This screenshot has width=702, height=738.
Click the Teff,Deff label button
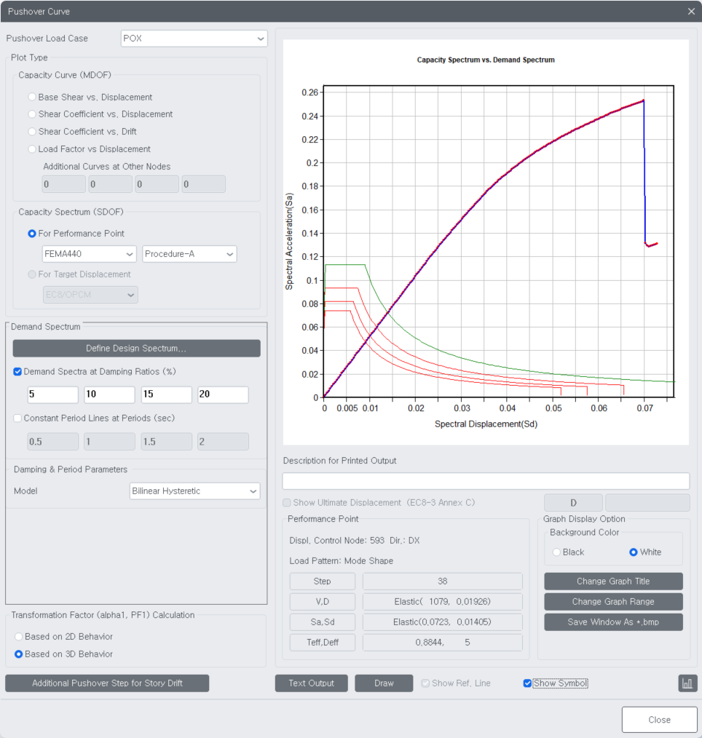[323, 643]
